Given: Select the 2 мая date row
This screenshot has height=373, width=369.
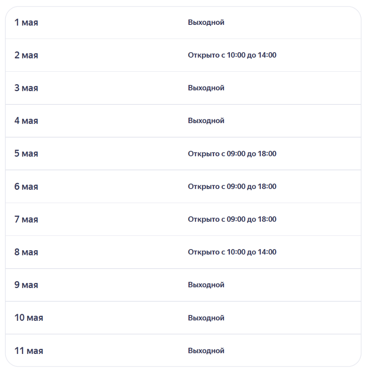Looking at the screenshot, I should [183, 55].
